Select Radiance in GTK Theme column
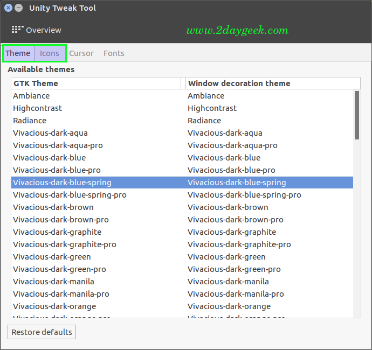This screenshot has width=372, height=350. point(30,121)
